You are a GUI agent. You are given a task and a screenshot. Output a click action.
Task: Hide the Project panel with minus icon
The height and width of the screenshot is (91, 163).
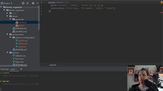click(x=37, y=3)
